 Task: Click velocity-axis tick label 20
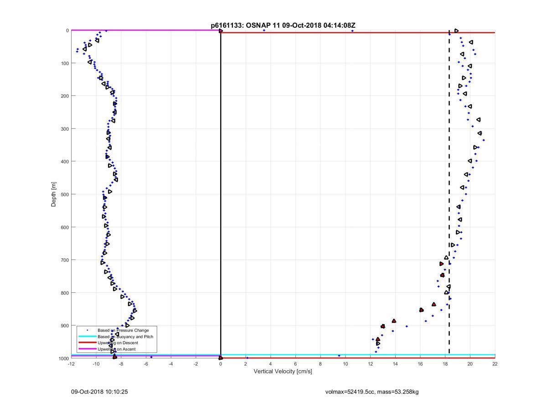pos(470,364)
